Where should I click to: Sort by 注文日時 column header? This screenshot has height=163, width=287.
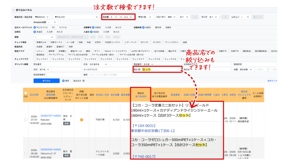point(34,95)
